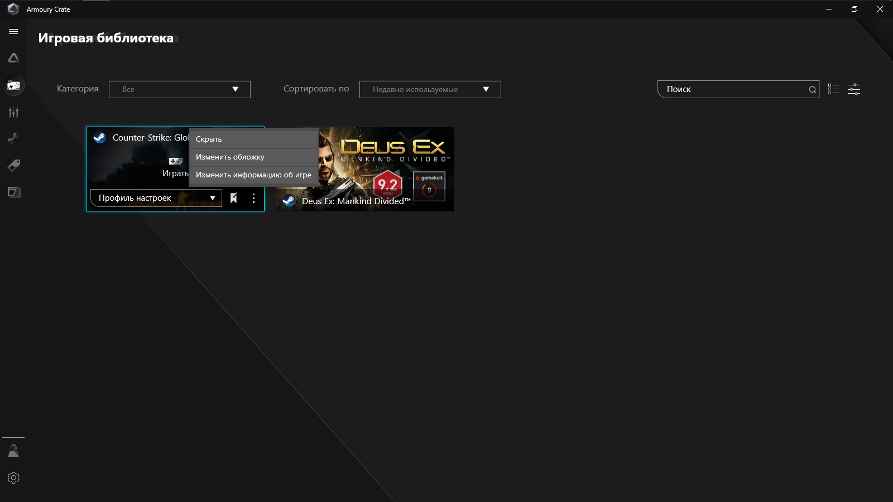
Task: Open the user account icon
Action: pyautogui.click(x=13, y=451)
